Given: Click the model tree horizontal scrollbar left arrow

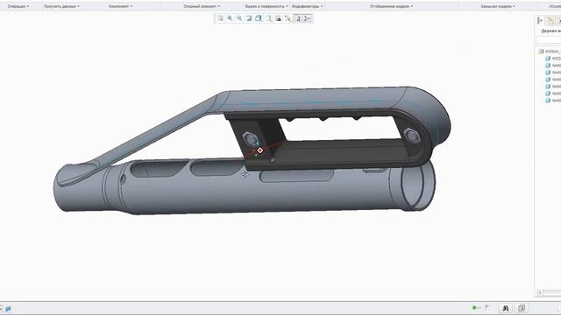Looking at the screenshot, I should 540,293.
